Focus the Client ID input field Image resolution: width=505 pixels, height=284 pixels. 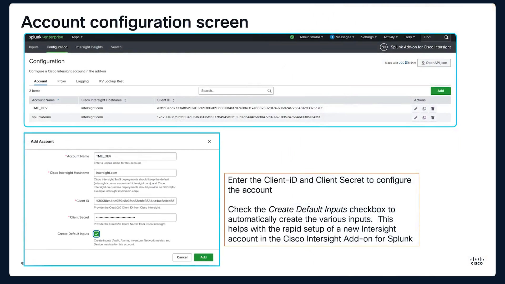[135, 201]
